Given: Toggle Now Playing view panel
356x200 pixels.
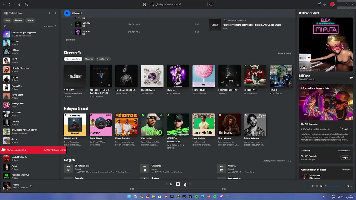Looking at the screenshot, I should tap(308, 186).
